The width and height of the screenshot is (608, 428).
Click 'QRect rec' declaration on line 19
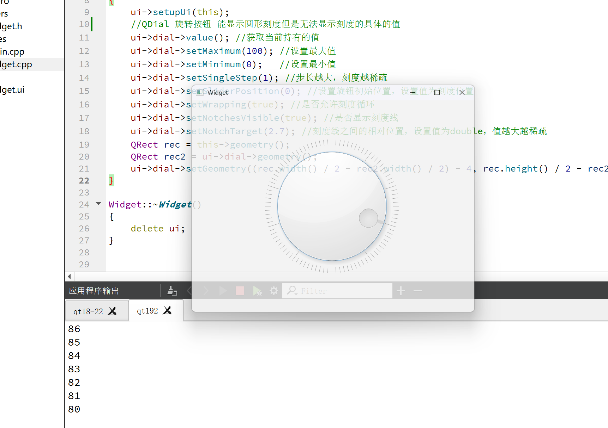tap(155, 145)
